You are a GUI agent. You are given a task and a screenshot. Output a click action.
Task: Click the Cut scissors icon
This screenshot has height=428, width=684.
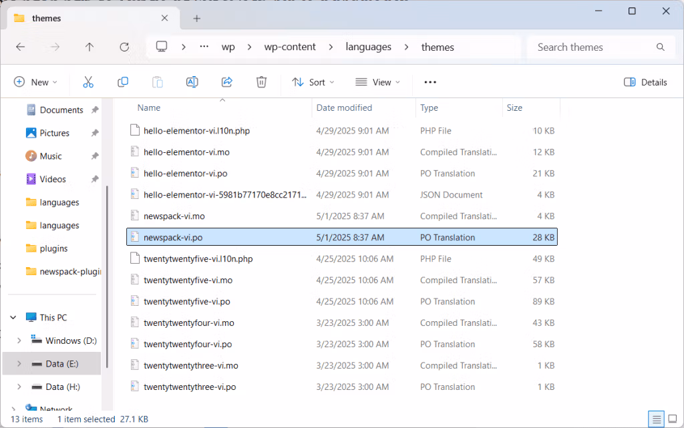[x=88, y=82]
